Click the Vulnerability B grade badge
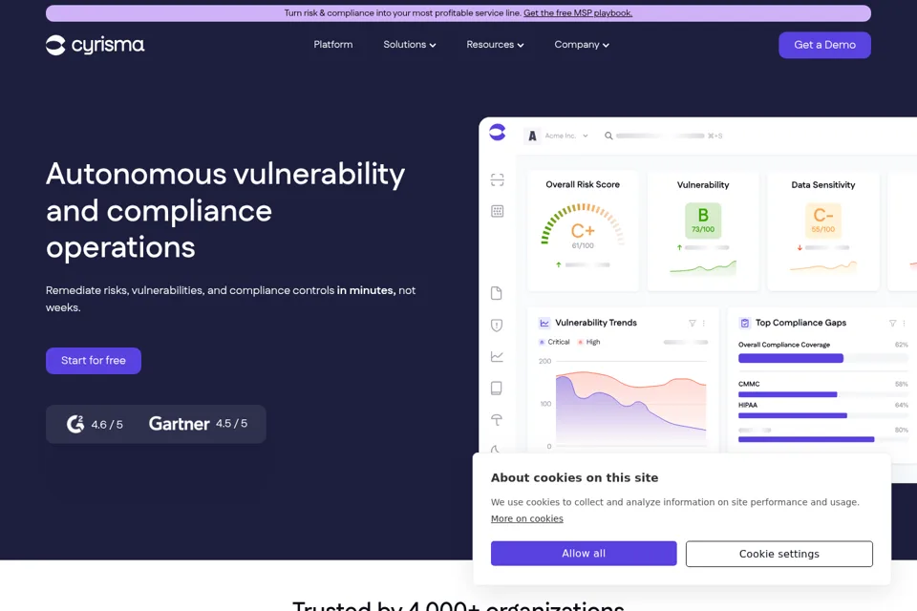The width and height of the screenshot is (917, 611). coord(703,221)
